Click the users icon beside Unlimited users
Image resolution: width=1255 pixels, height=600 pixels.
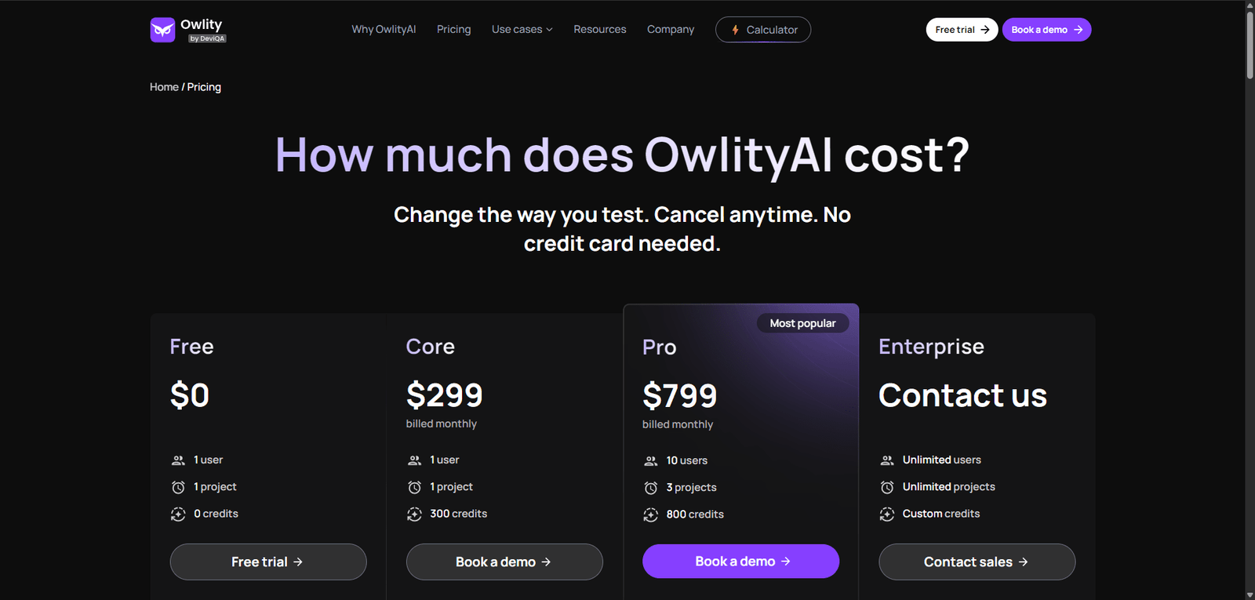click(x=887, y=460)
